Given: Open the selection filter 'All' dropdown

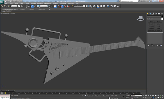Looking at the screenshot, I should 14,6.
